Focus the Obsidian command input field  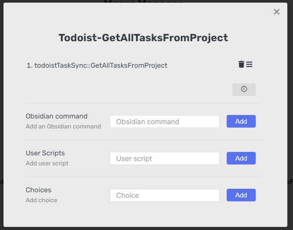(x=165, y=122)
